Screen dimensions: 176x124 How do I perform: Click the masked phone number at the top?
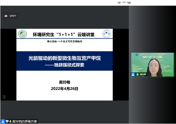124,2
